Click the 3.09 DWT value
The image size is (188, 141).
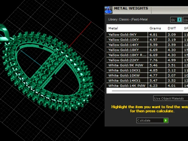172,34
